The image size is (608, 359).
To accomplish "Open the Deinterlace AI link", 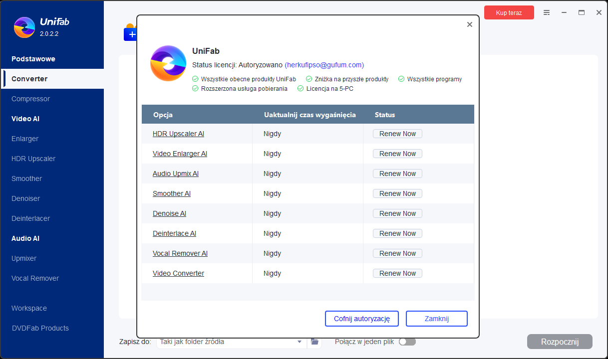I will (174, 233).
